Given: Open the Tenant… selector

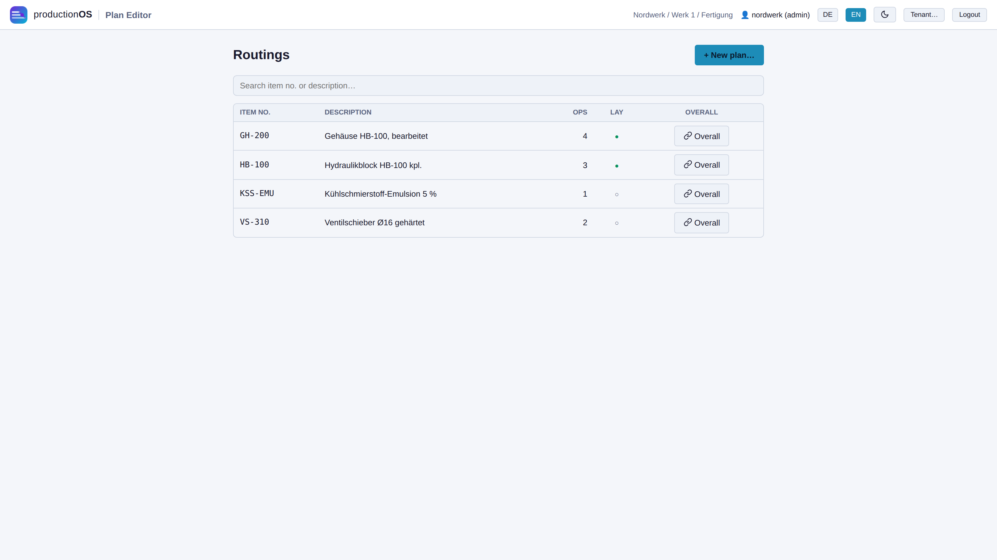Looking at the screenshot, I should coord(924,15).
